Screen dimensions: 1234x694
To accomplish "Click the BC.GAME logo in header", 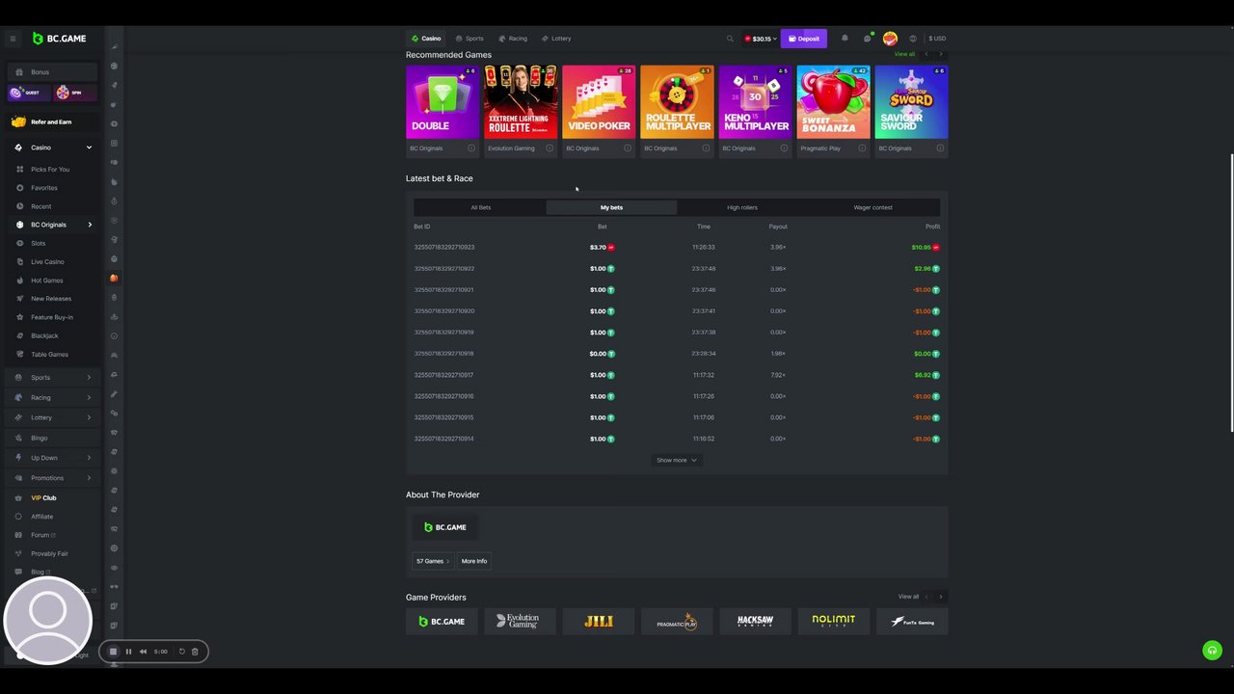I will pyautogui.click(x=60, y=39).
